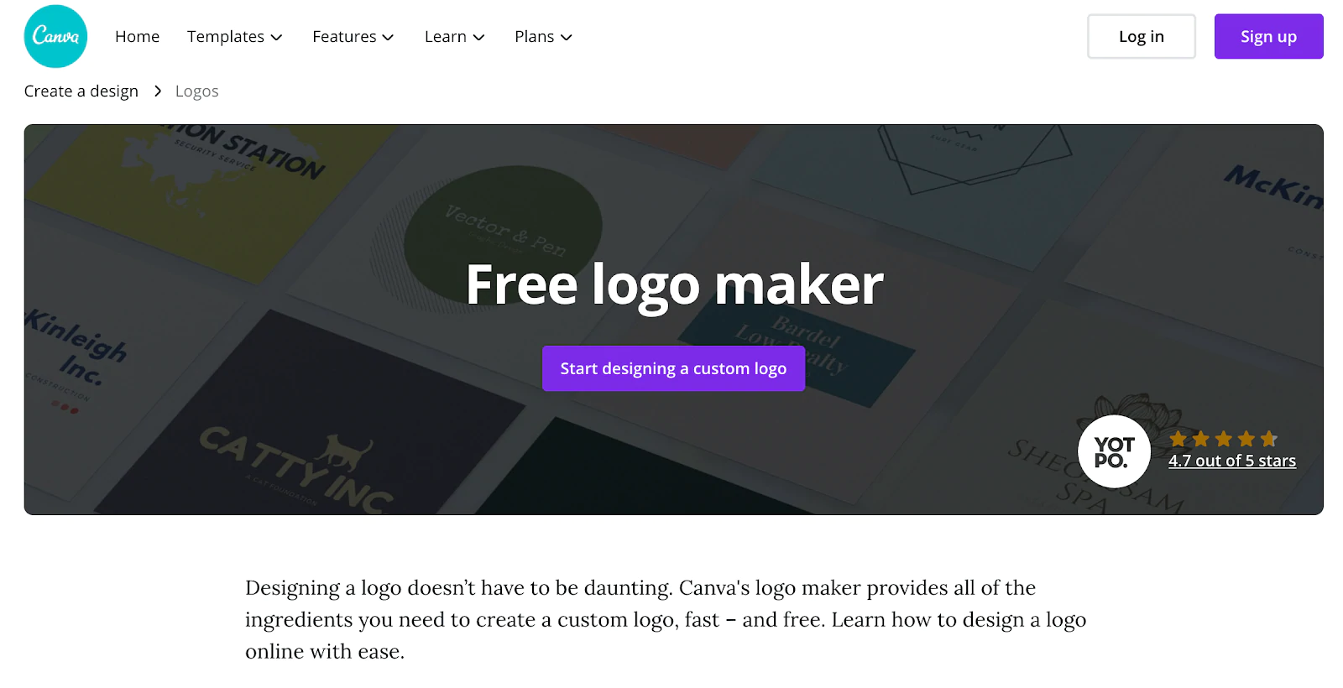Open the Features dropdown menu

(353, 37)
